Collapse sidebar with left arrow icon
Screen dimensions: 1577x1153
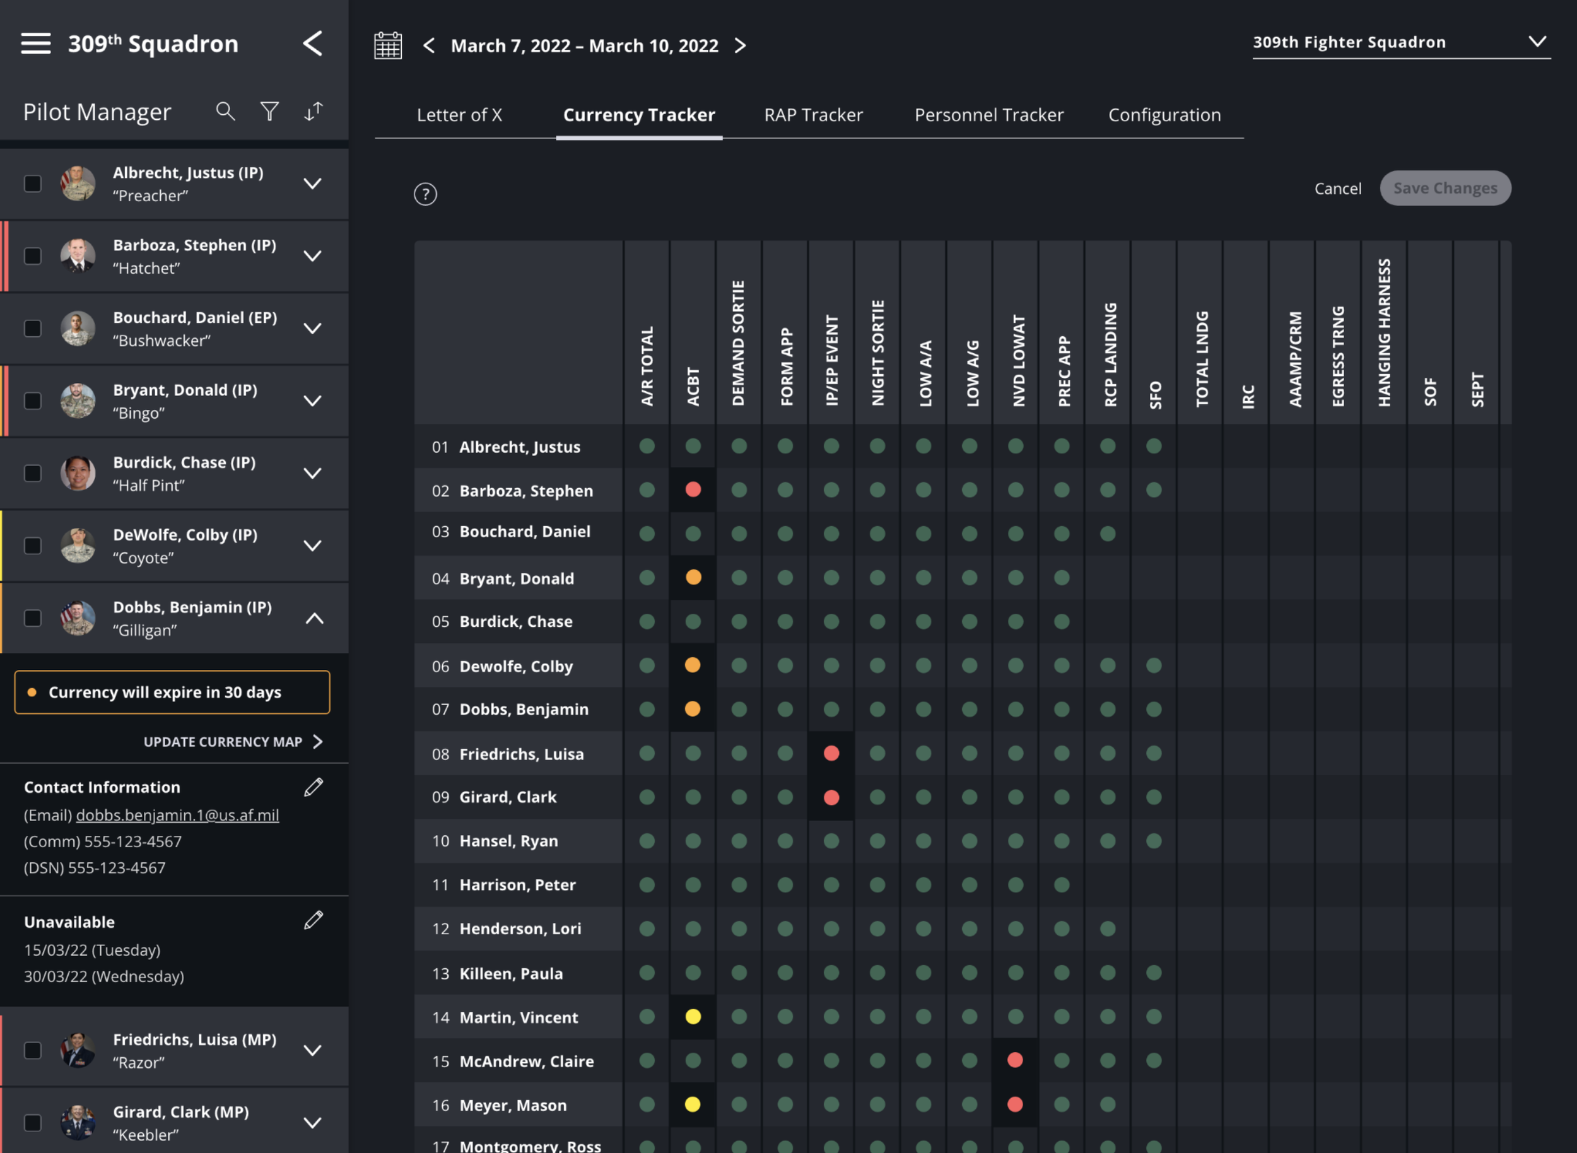point(313,44)
